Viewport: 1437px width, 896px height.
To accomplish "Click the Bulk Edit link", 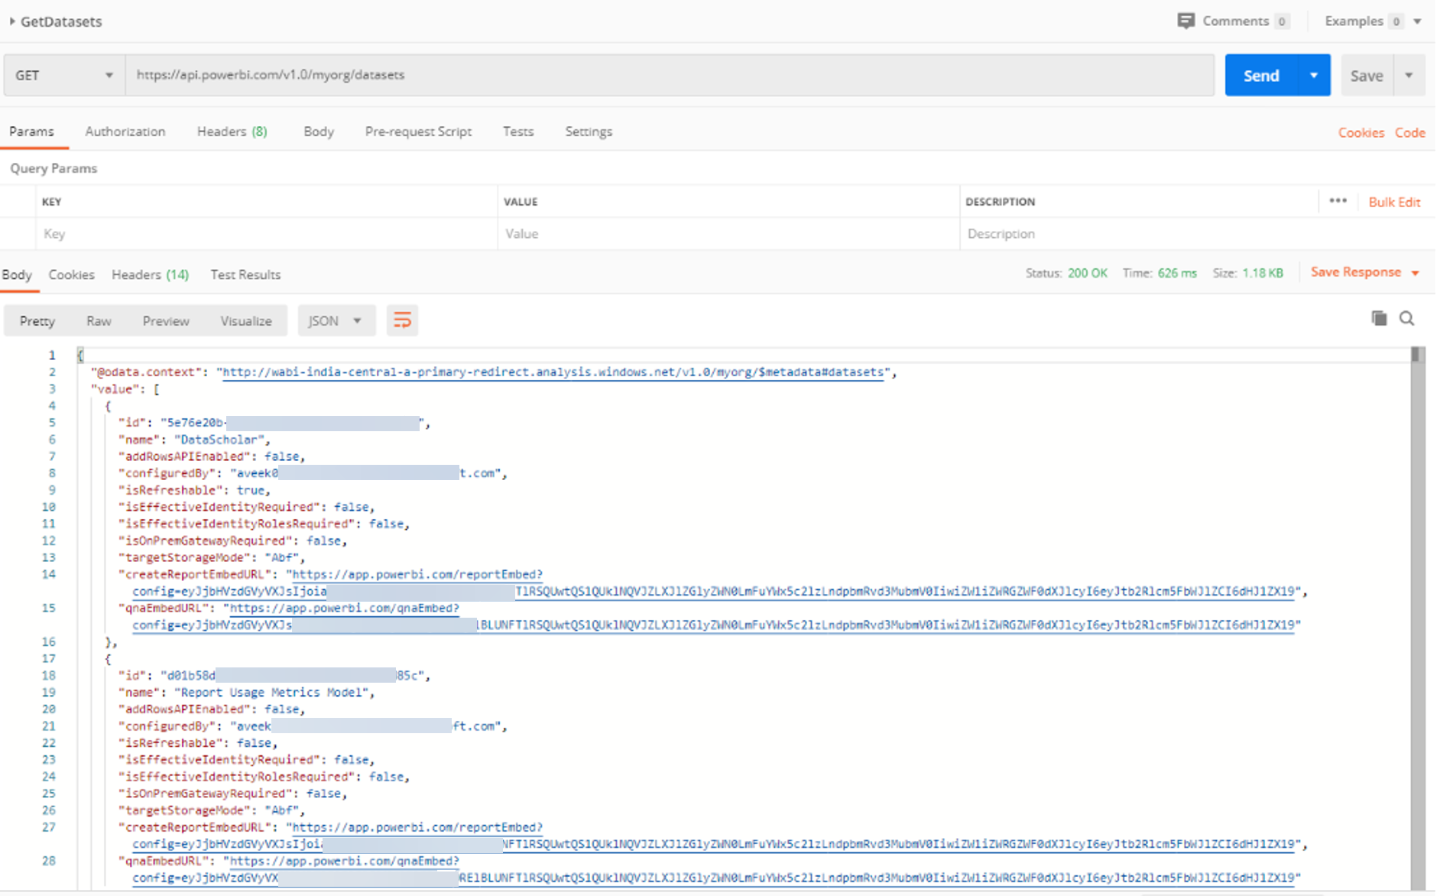I will click(1394, 202).
